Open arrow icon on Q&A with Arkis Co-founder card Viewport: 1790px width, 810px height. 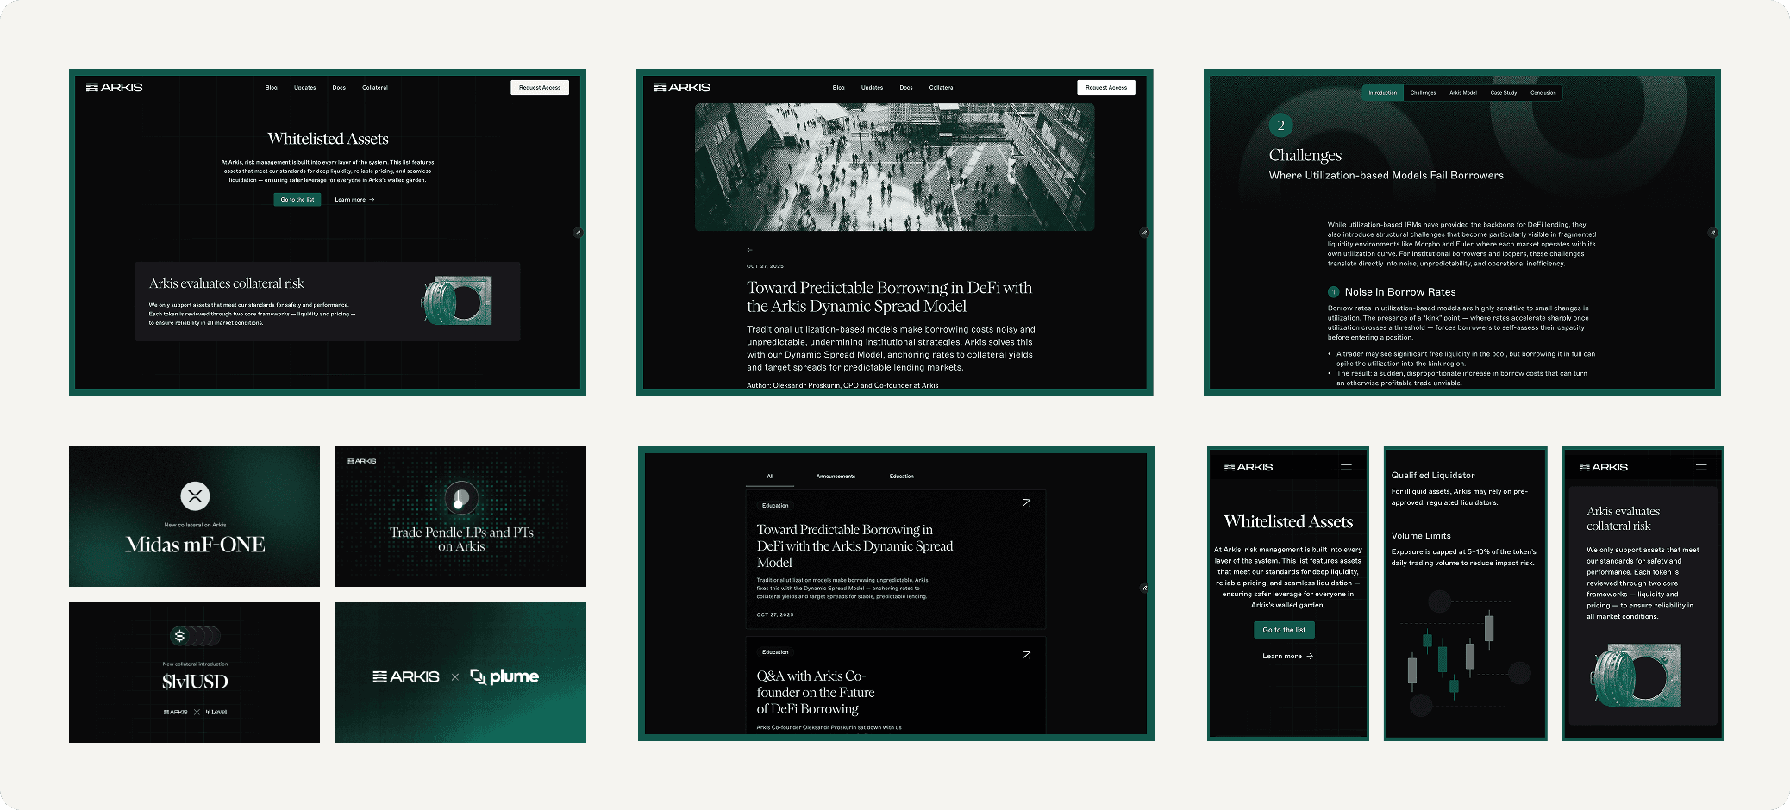1026,656
